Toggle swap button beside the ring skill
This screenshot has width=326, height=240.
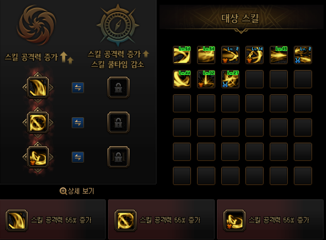click(78, 123)
